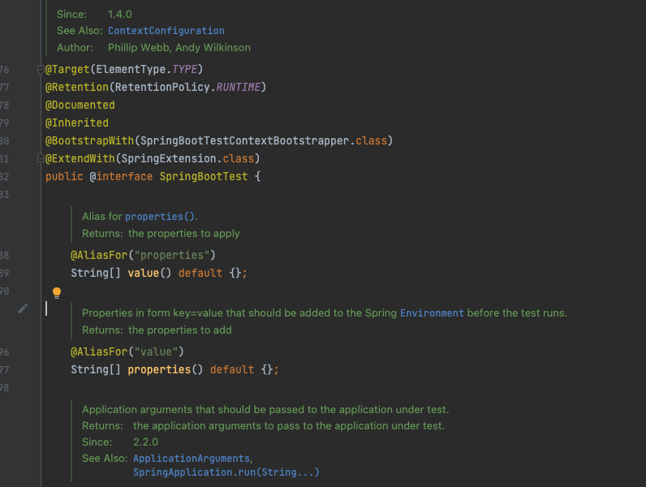
Task: Click the pencil edit-doc icon in gutter
Action: coord(23,308)
